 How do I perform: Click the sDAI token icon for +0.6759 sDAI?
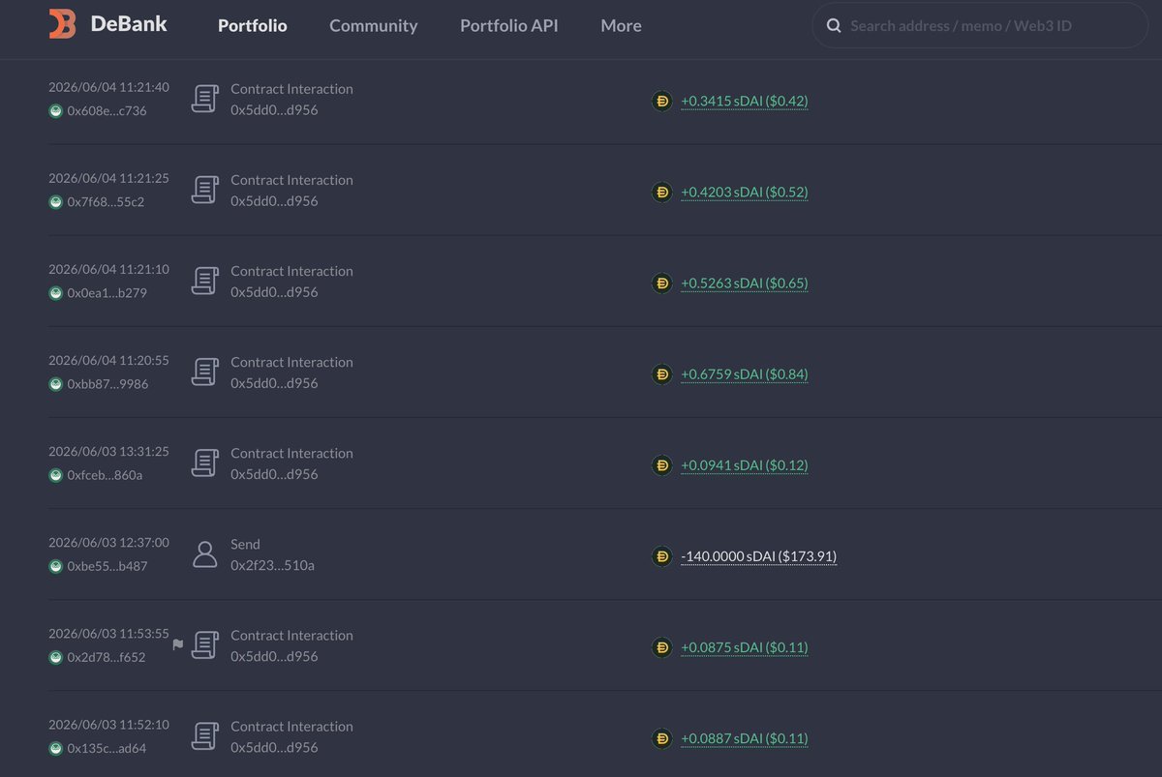(662, 374)
